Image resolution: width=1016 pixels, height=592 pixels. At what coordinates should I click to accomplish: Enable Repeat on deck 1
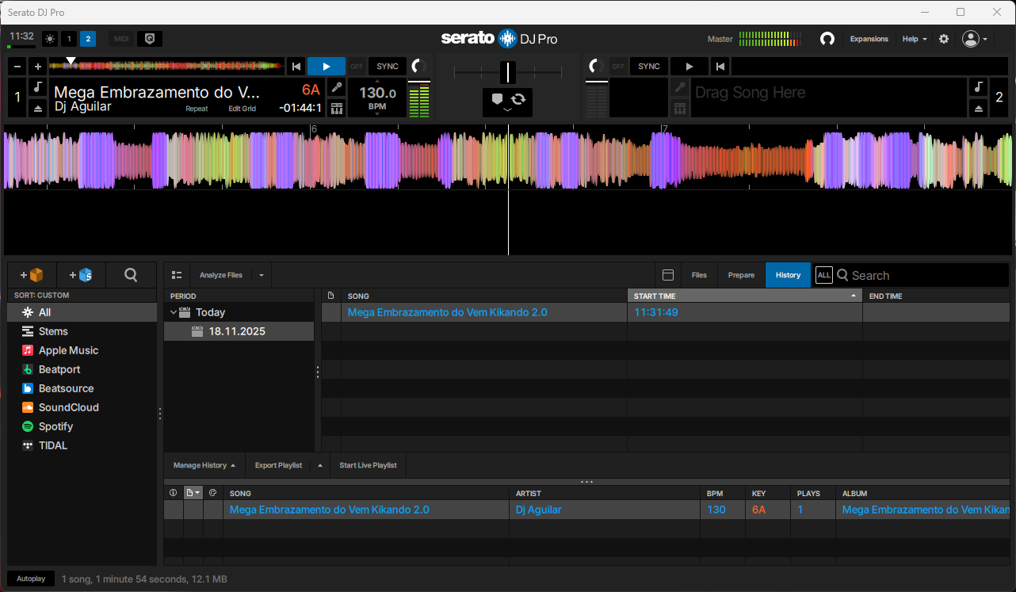(197, 109)
